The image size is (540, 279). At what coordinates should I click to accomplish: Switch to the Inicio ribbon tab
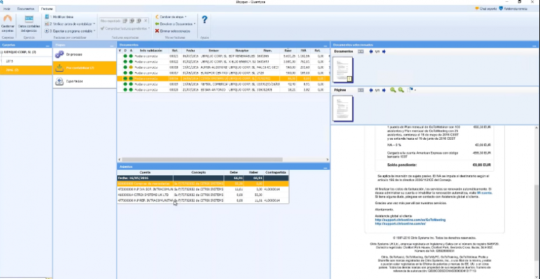click(7, 9)
